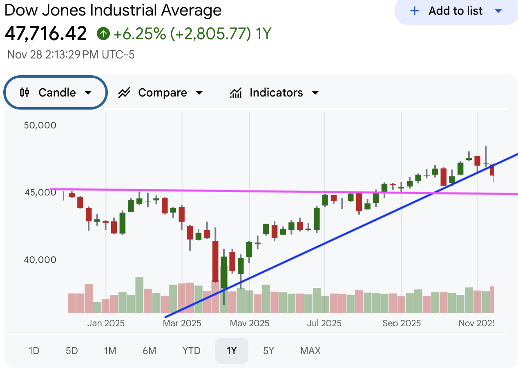Image resolution: width=518 pixels, height=368 pixels.
Task: Click the Compare lines icon
Action: pyautogui.click(x=124, y=93)
